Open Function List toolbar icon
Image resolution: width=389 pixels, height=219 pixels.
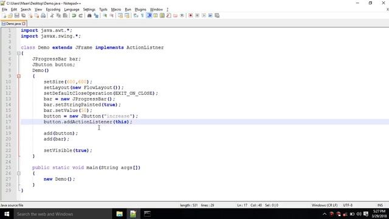[x=169, y=16]
